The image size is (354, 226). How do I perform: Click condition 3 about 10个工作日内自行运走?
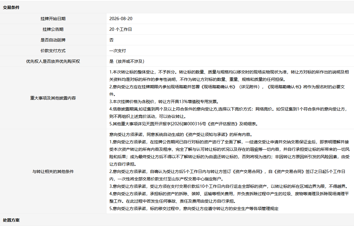229,186
